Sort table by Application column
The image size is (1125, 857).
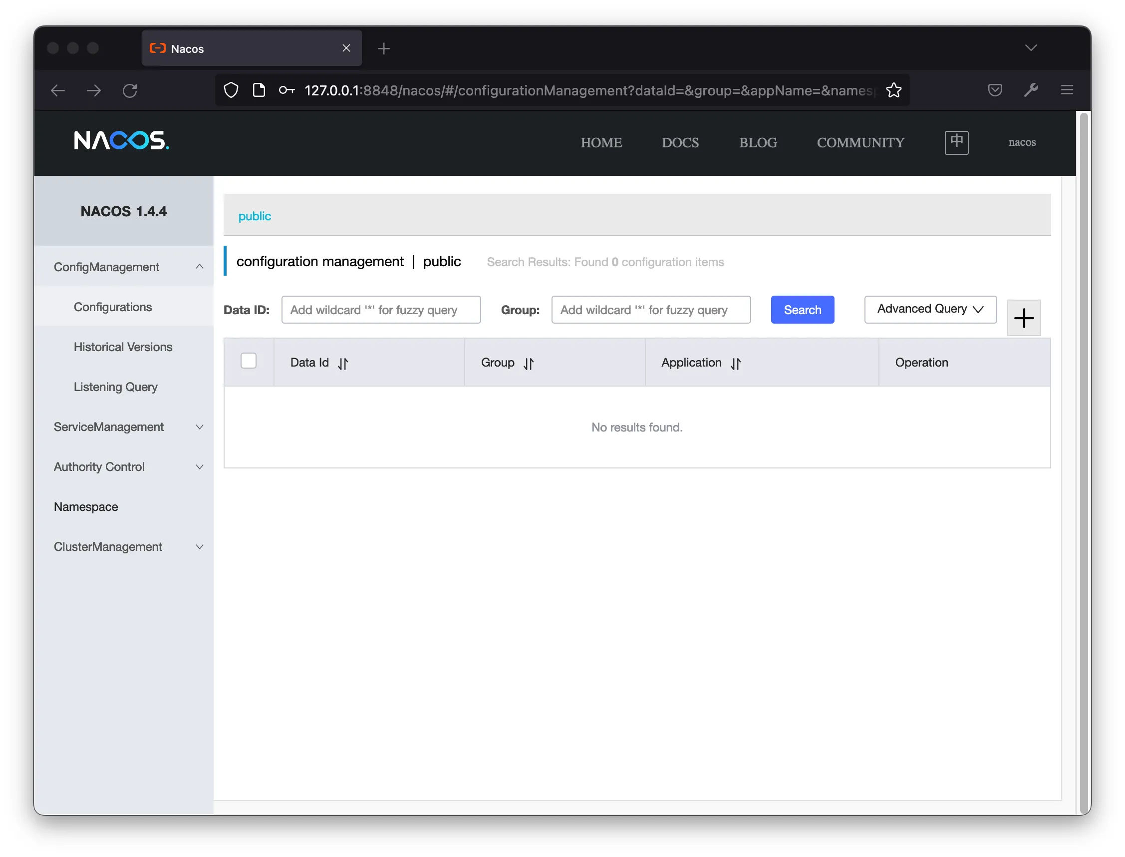(736, 363)
